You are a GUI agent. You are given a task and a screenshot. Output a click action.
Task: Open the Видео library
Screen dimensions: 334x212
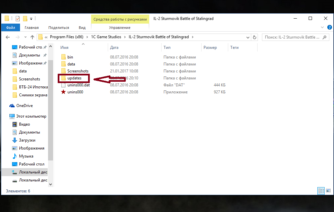pyautogui.click(x=24, y=124)
